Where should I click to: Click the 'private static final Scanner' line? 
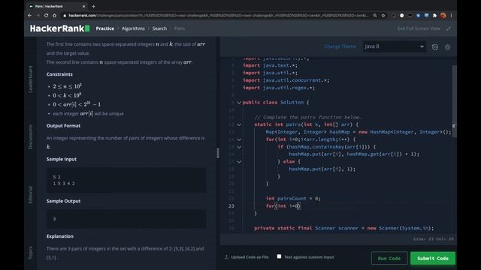pyautogui.click(x=344, y=228)
